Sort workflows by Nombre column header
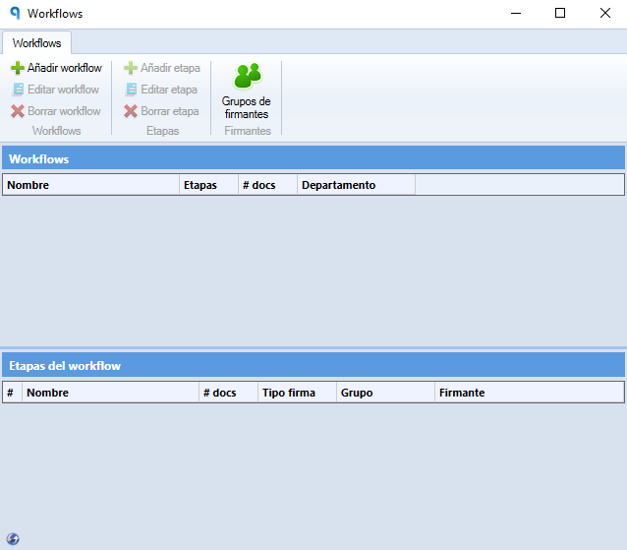627x550 pixels. pyautogui.click(x=91, y=185)
